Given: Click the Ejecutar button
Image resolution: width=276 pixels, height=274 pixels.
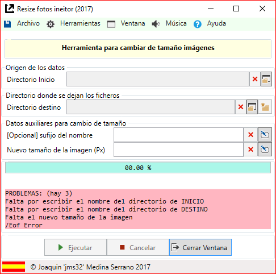Looking at the screenshot, I should 76,247.
